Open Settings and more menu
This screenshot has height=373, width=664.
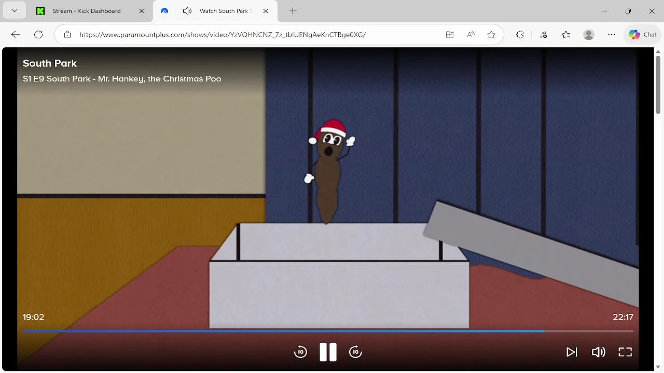click(612, 35)
